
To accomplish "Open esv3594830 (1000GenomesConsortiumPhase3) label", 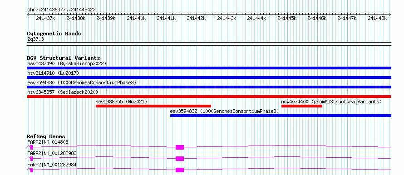I will (x=82, y=83).
